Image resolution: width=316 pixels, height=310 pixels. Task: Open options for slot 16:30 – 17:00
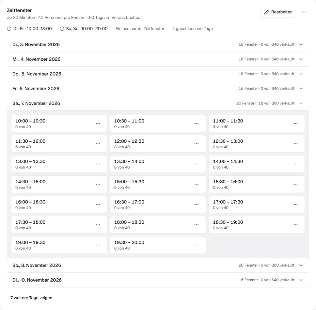point(197,204)
